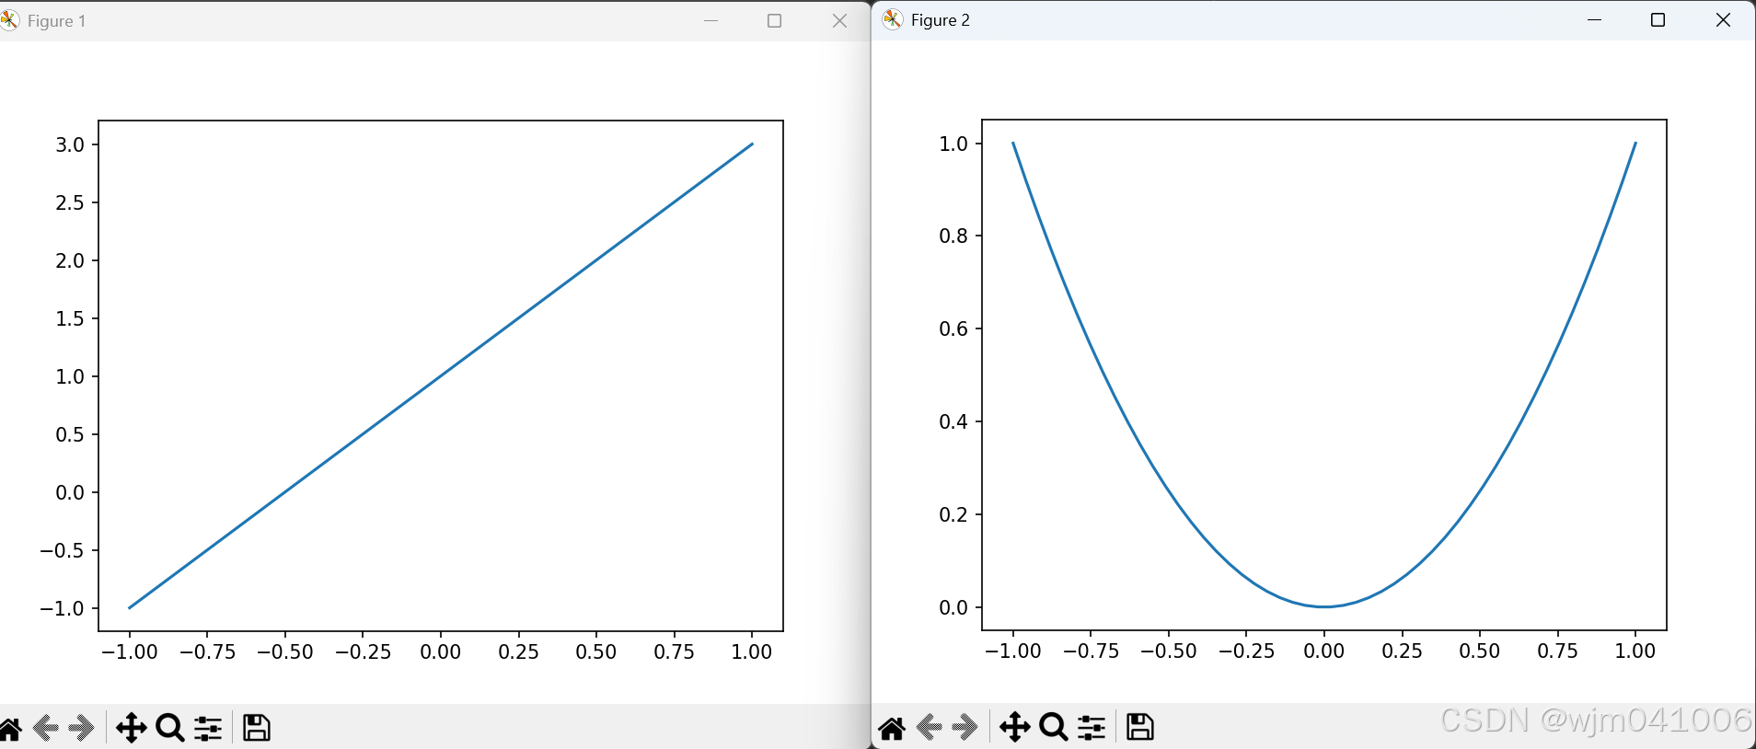This screenshot has width=1756, height=749.
Task: Click y-axis label 0.6 in Figure 2
Action: [953, 328]
